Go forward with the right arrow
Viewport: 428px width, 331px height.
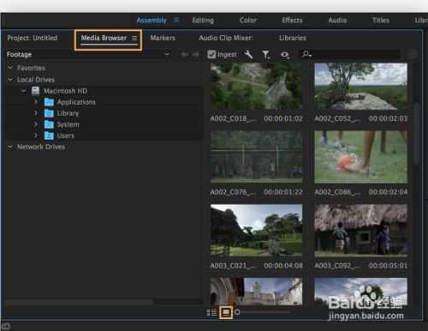[196, 54]
